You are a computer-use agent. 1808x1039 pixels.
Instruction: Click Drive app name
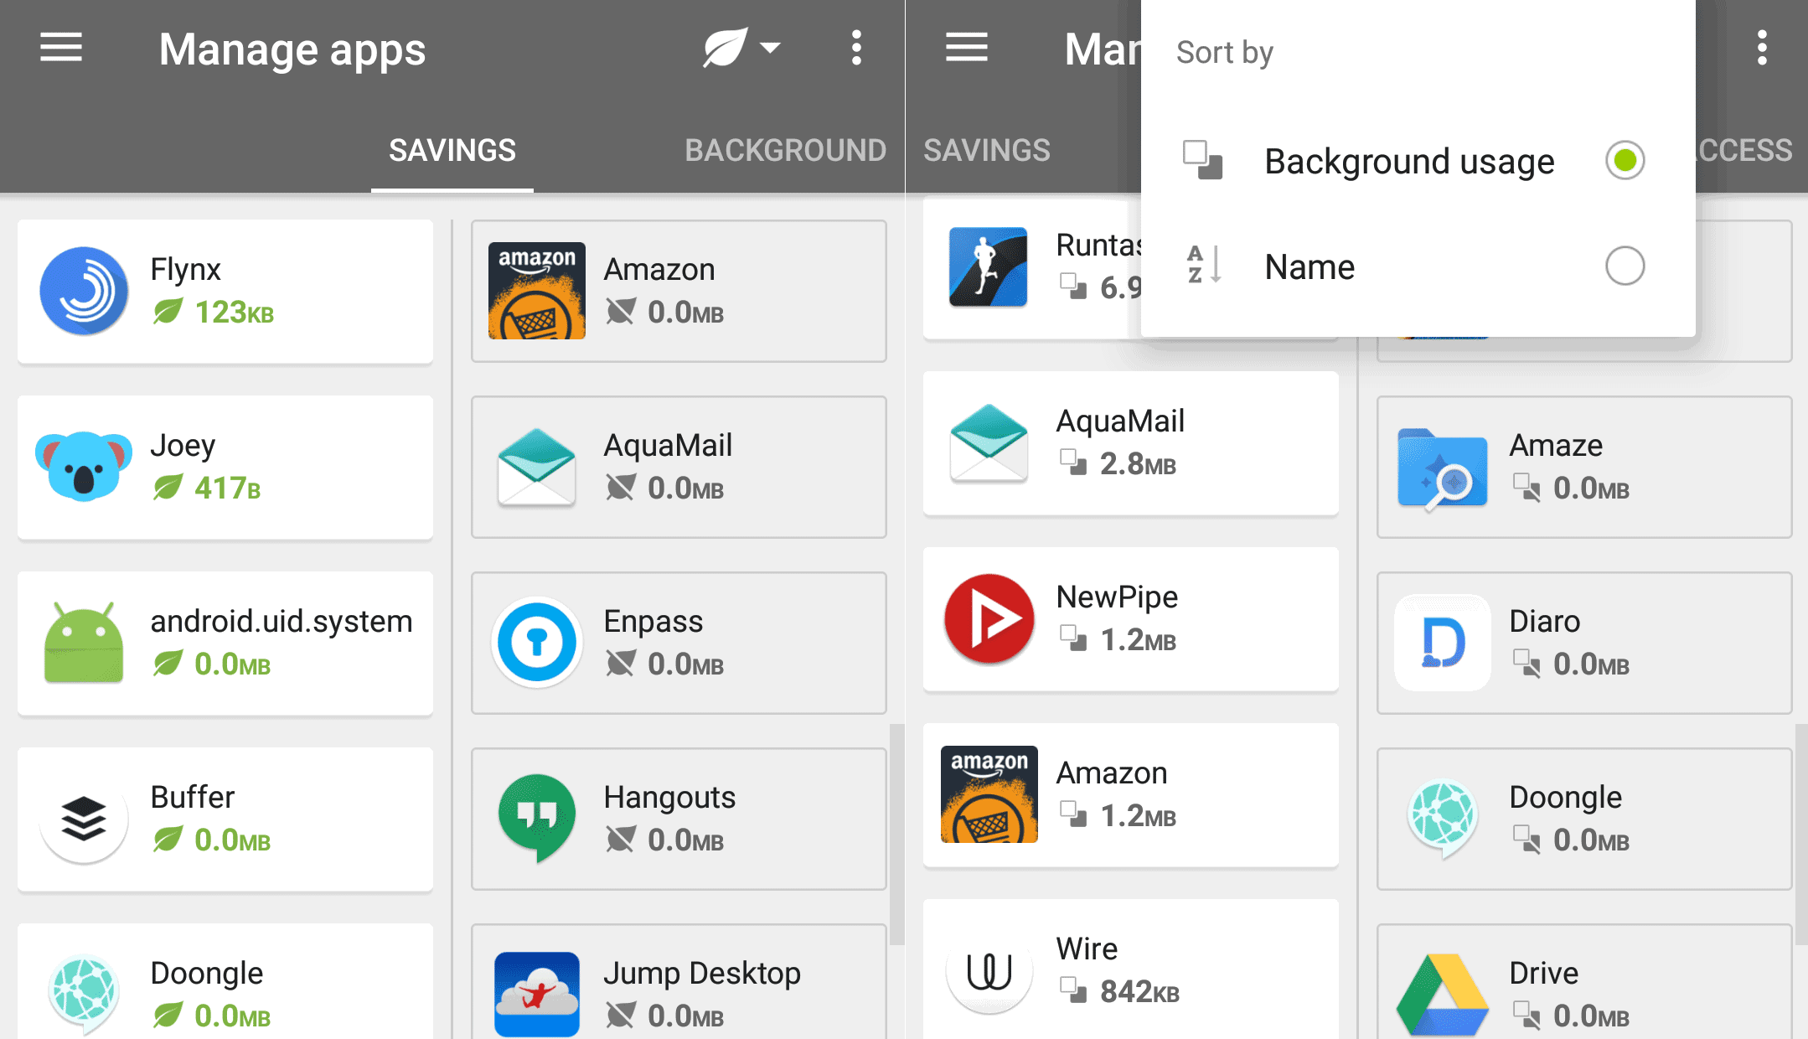tap(1543, 974)
